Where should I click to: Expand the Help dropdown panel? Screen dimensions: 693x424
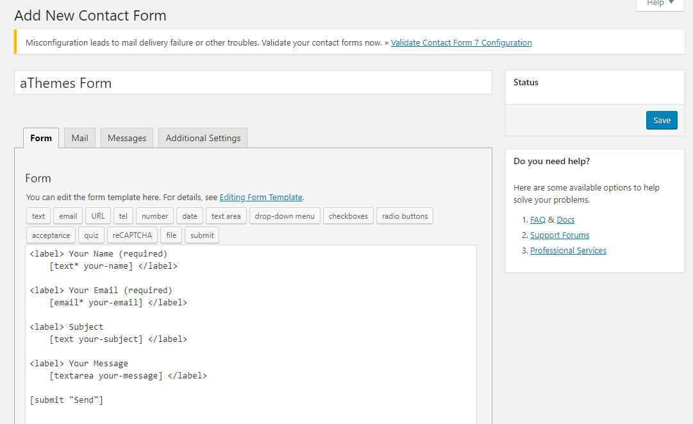tap(660, 4)
